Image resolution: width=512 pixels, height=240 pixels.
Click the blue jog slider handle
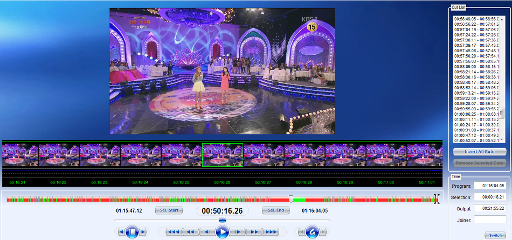tap(223, 221)
